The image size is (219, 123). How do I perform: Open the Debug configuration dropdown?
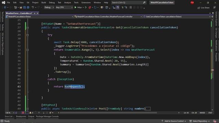click(x=49, y=8)
